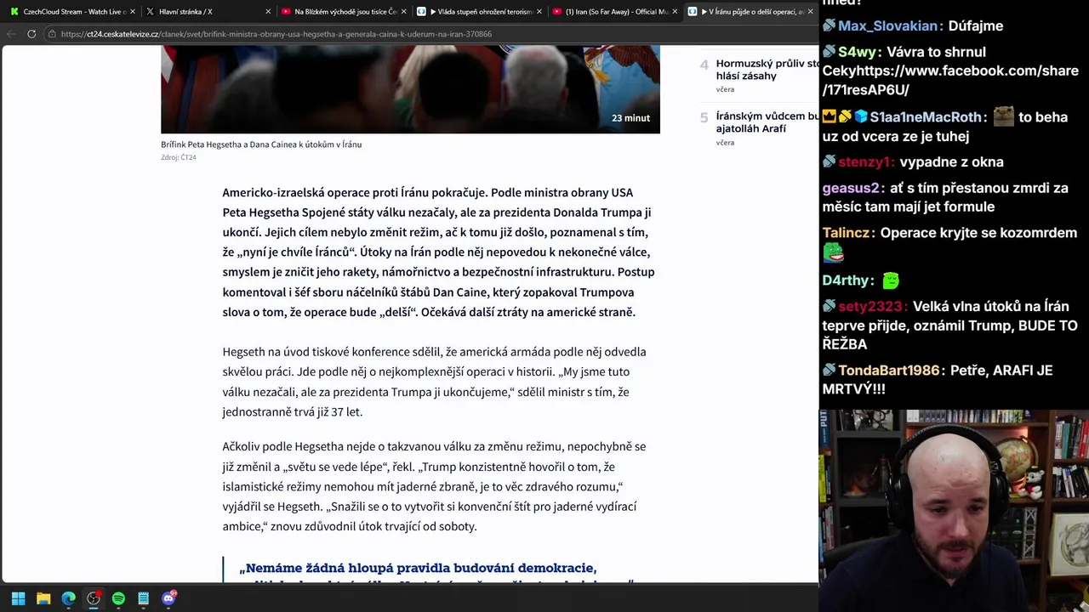Open the Facebook share link in chat
The image size is (1089, 612).
click(x=950, y=80)
